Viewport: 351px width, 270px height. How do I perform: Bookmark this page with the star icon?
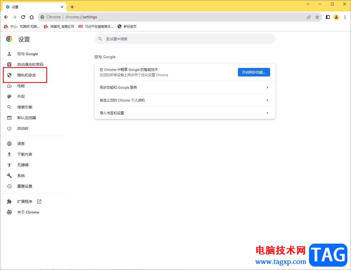317,17
